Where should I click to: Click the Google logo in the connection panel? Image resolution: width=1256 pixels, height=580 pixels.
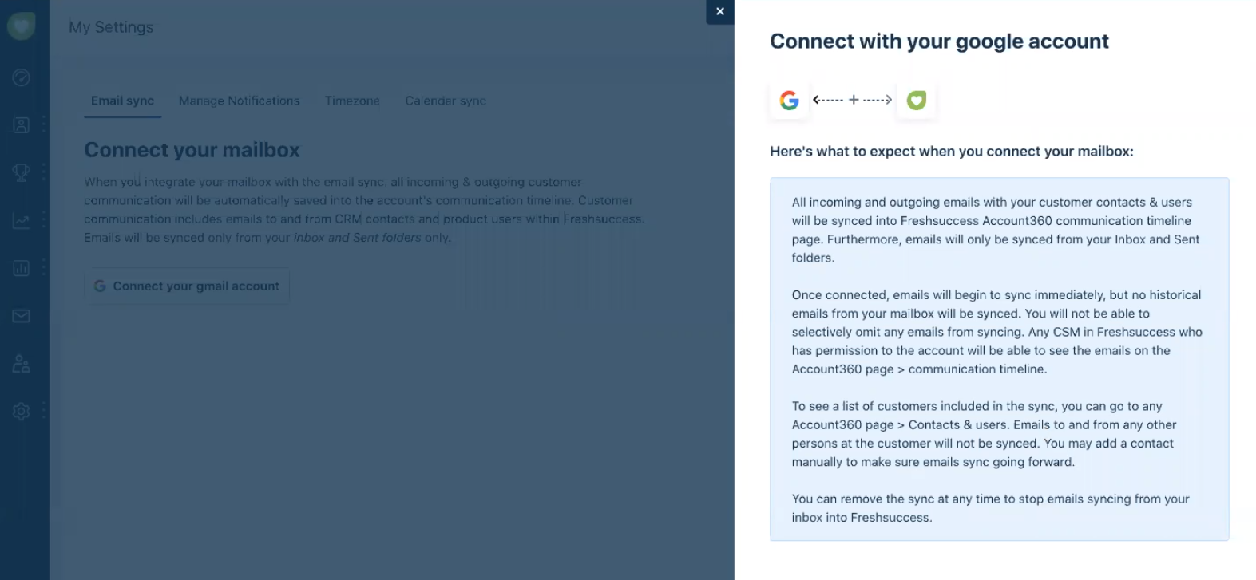coord(789,100)
